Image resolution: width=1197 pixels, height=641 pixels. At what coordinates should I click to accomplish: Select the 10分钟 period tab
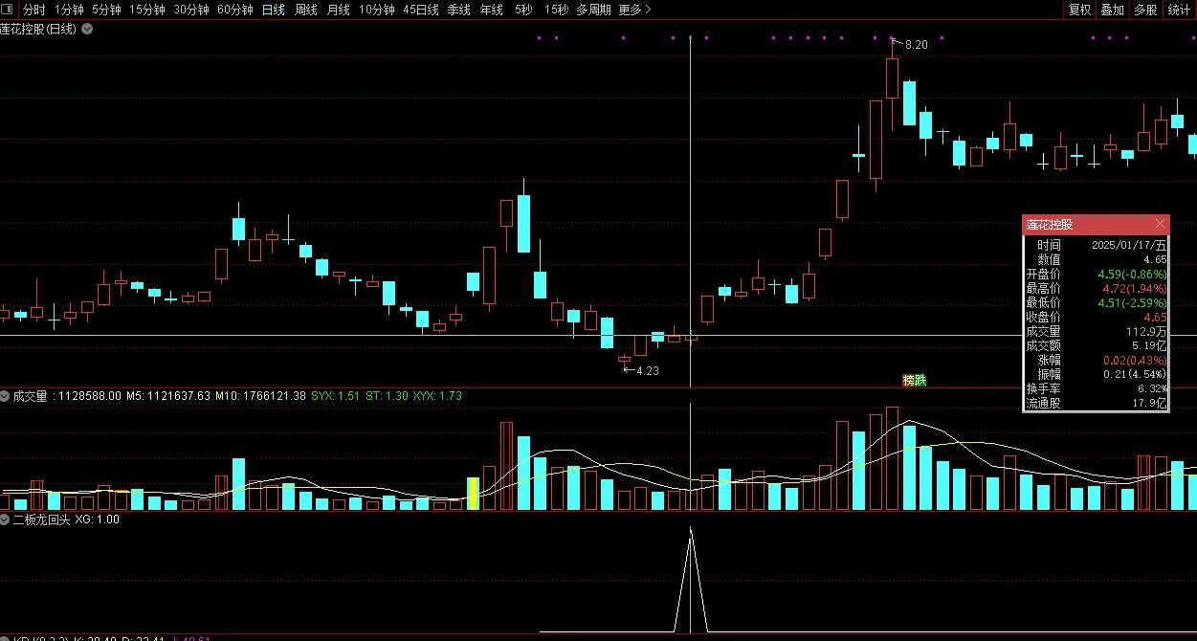[377, 10]
